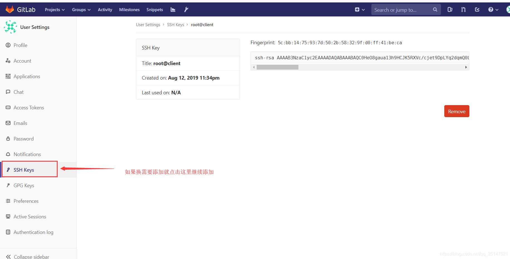Expand the Projects dropdown menu
The width and height of the screenshot is (510, 259).
pos(55,10)
